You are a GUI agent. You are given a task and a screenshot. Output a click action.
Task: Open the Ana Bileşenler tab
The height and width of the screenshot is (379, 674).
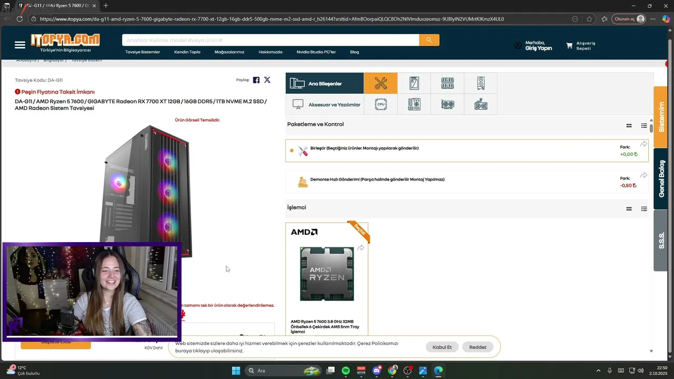(x=324, y=83)
